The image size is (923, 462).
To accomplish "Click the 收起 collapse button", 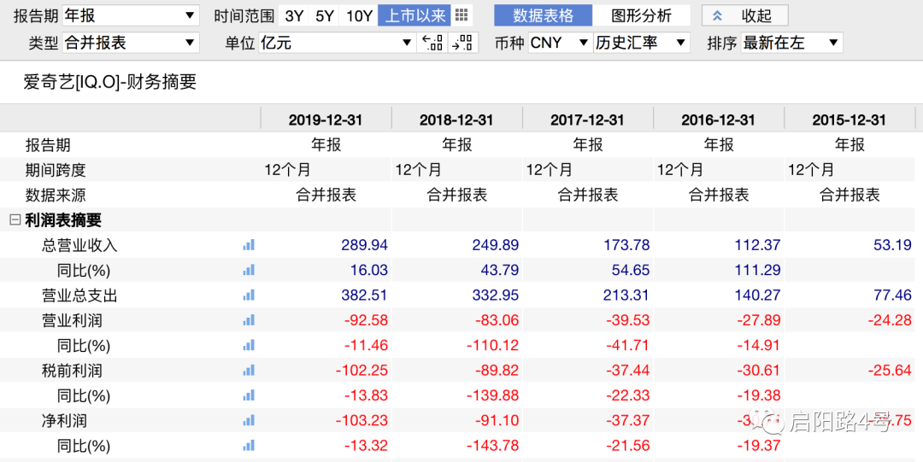I will pos(744,15).
